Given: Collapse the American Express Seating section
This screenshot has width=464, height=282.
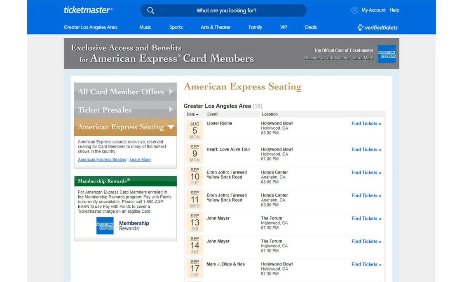Looking at the screenshot, I should 125,127.
